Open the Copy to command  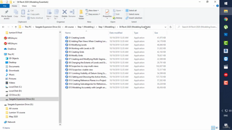coord(56,14)
